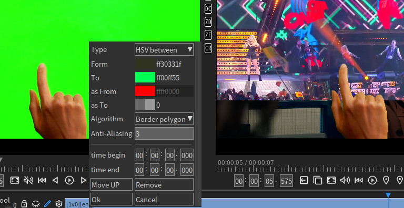Click the Anti-Aliasing value field
This screenshot has width=404, height=208.
pyautogui.click(x=164, y=133)
